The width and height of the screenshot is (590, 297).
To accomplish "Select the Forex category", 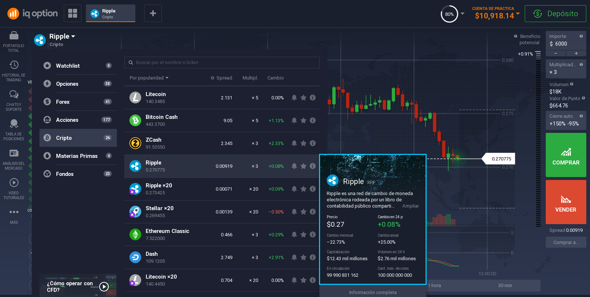I will tap(78, 102).
